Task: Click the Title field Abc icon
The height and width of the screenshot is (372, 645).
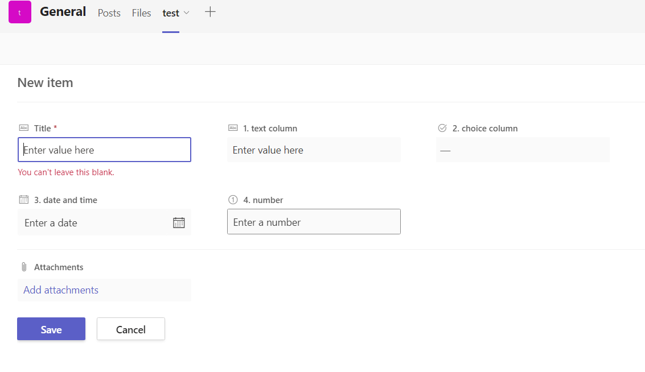Action: (x=24, y=128)
